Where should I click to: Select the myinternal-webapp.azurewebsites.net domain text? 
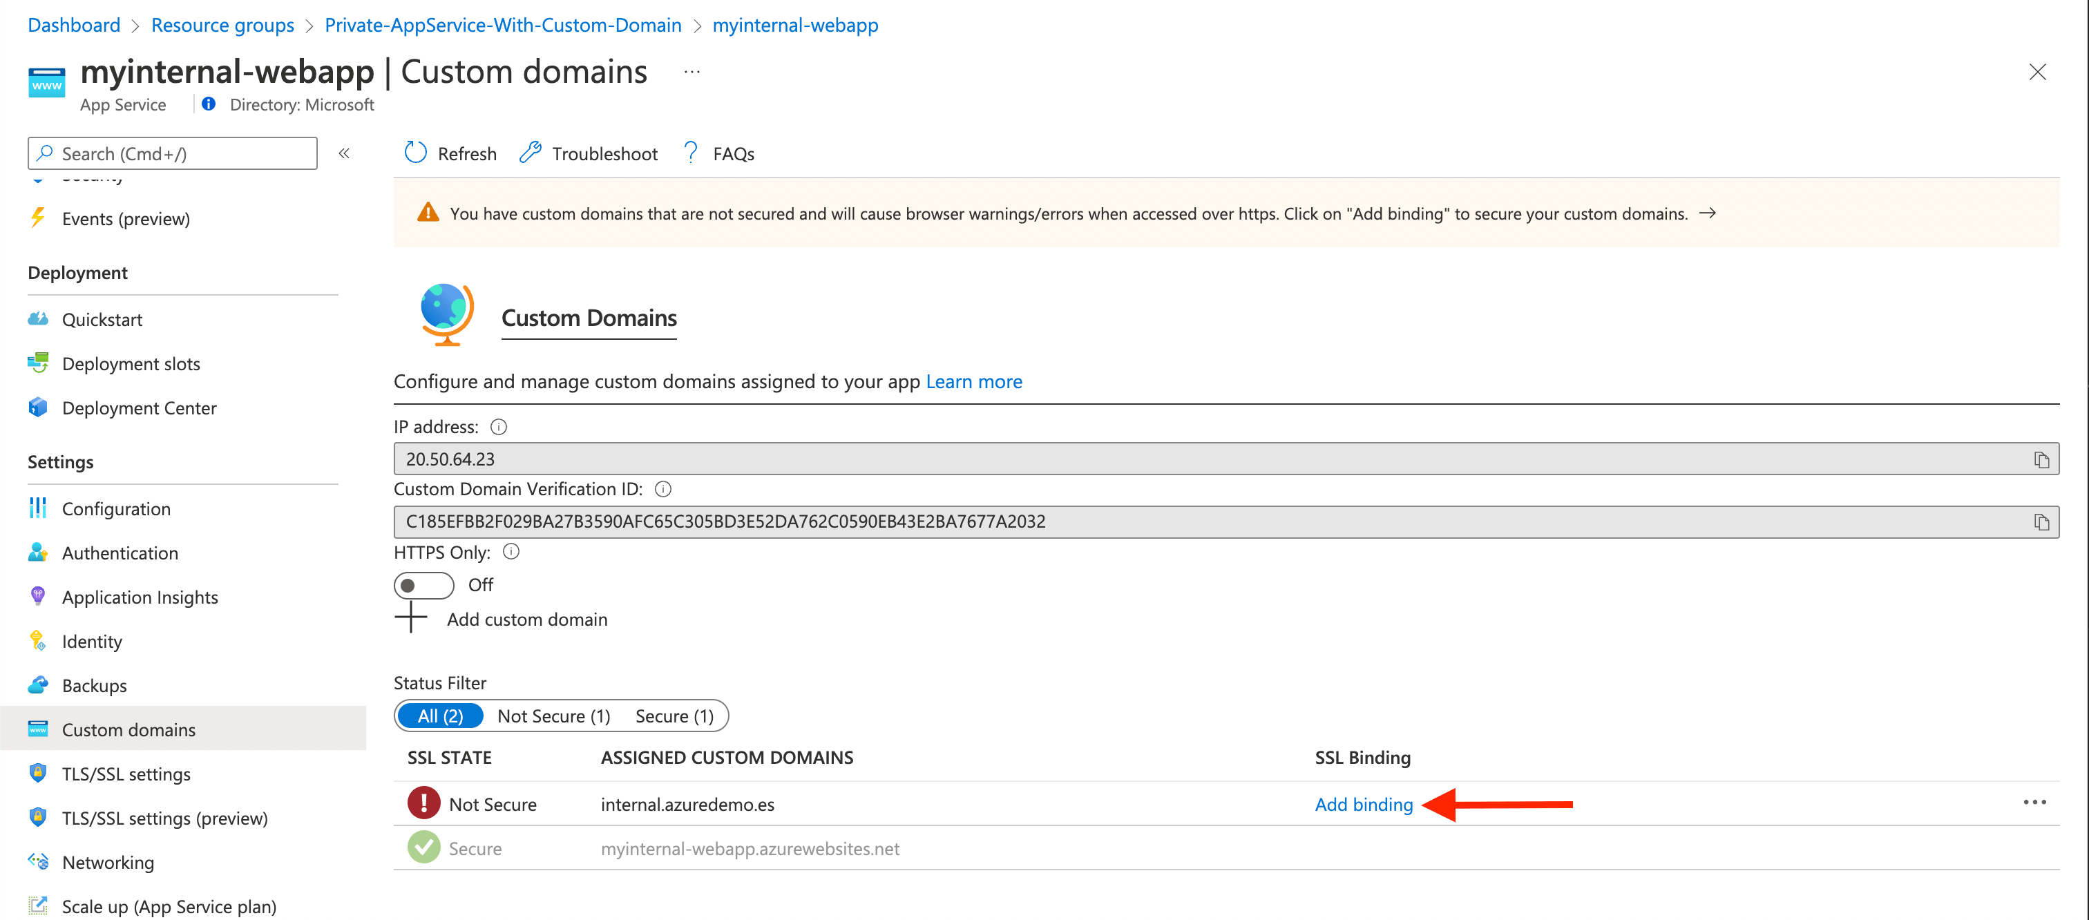[x=750, y=848]
